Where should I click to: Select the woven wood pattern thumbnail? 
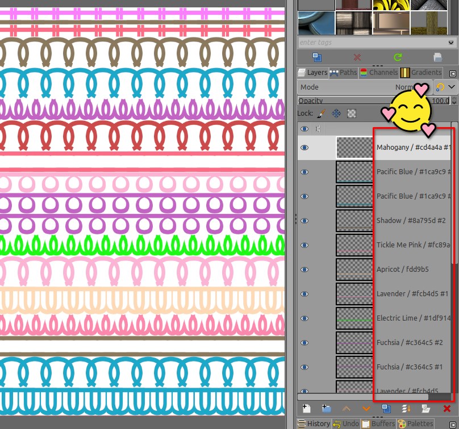[353, 23]
